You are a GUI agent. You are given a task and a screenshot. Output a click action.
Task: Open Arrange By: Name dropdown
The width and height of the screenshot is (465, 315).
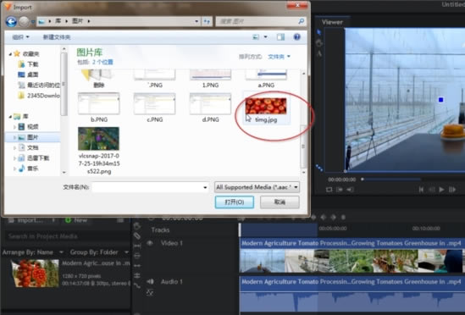pyautogui.click(x=33, y=252)
